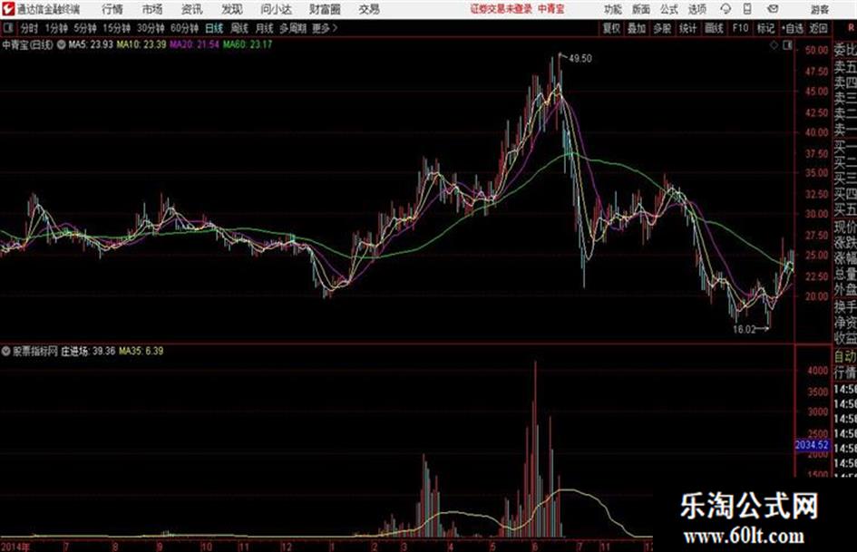Click the 叠加 overlay toolbar button
This screenshot has height=552, width=857.
[x=637, y=28]
